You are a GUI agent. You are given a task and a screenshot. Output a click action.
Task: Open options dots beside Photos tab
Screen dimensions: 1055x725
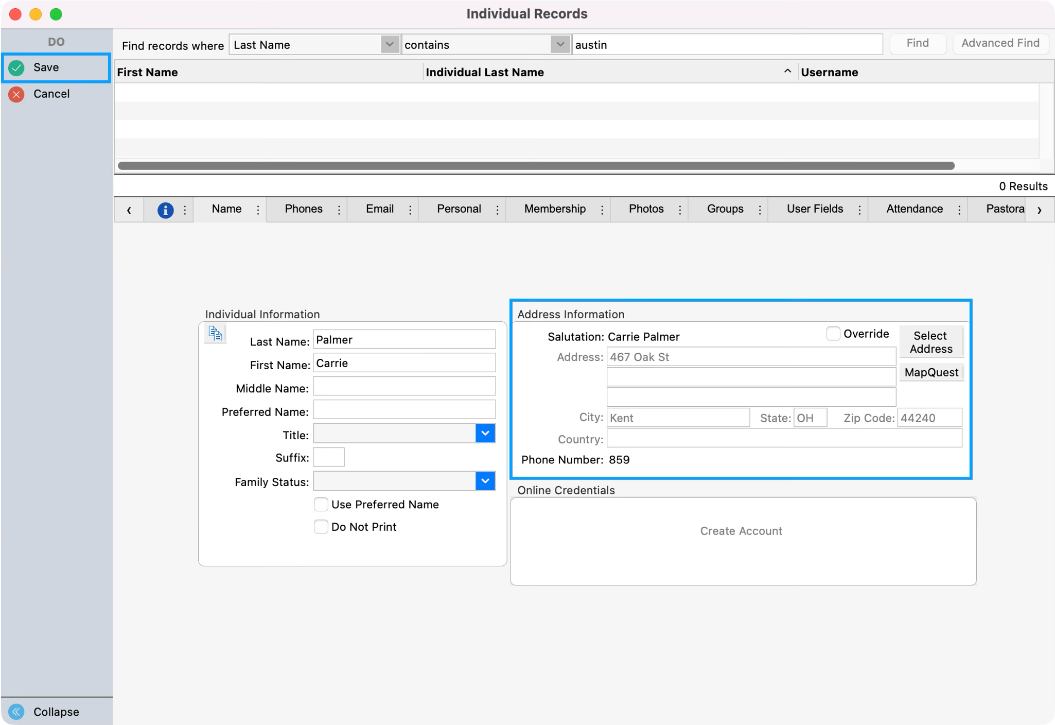pyautogui.click(x=680, y=210)
